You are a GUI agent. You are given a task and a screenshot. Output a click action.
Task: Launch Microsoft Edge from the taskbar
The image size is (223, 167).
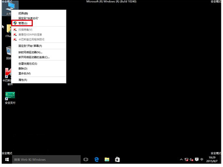(97, 160)
